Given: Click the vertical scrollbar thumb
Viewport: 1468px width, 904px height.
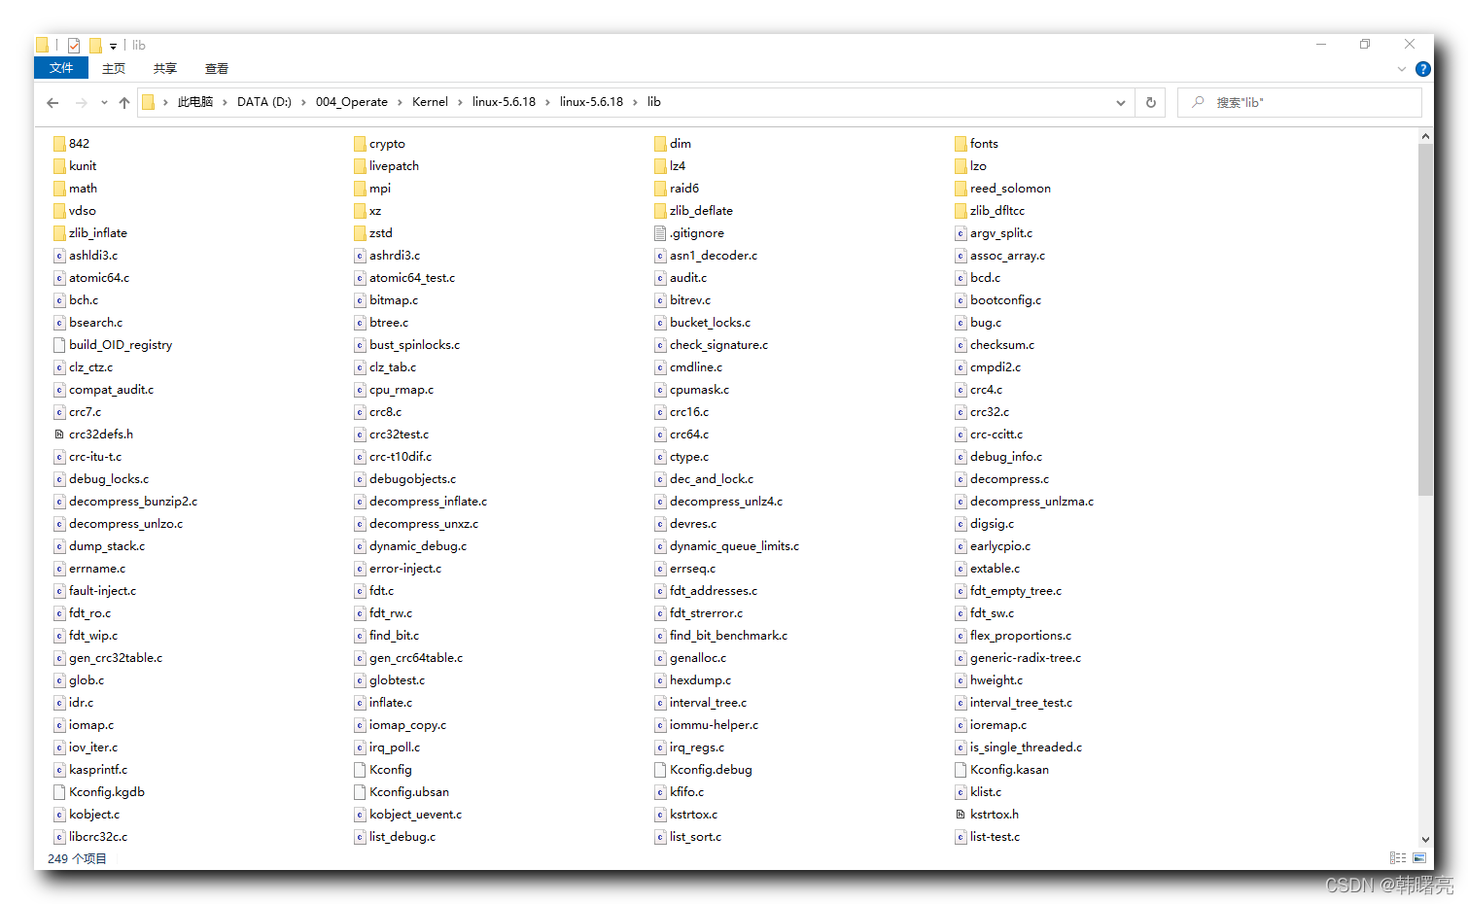Looking at the screenshot, I should (x=1425, y=321).
